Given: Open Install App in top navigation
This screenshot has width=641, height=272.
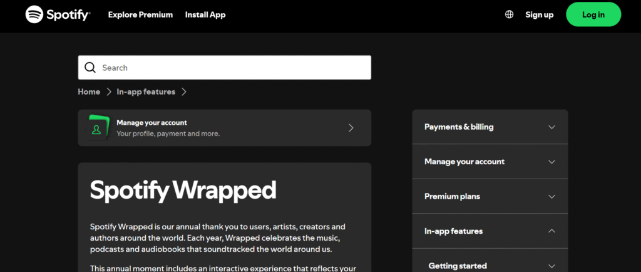Looking at the screenshot, I should click(205, 14).
